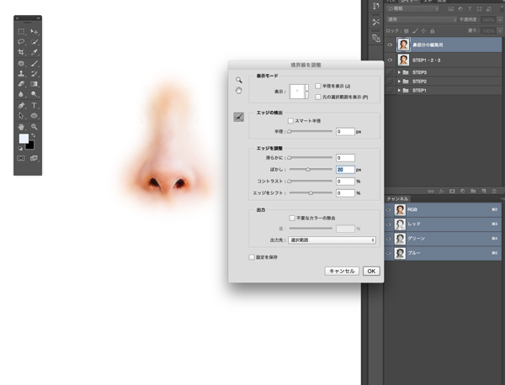Select the Quick Selection tool
The width and height of the screenshot is (505, 385).
35,42
